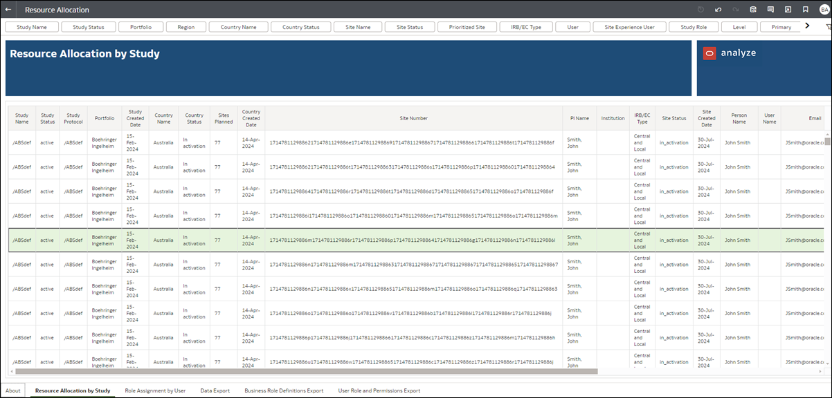
Task: Click the Site Number column header
Action: [413, 118]
